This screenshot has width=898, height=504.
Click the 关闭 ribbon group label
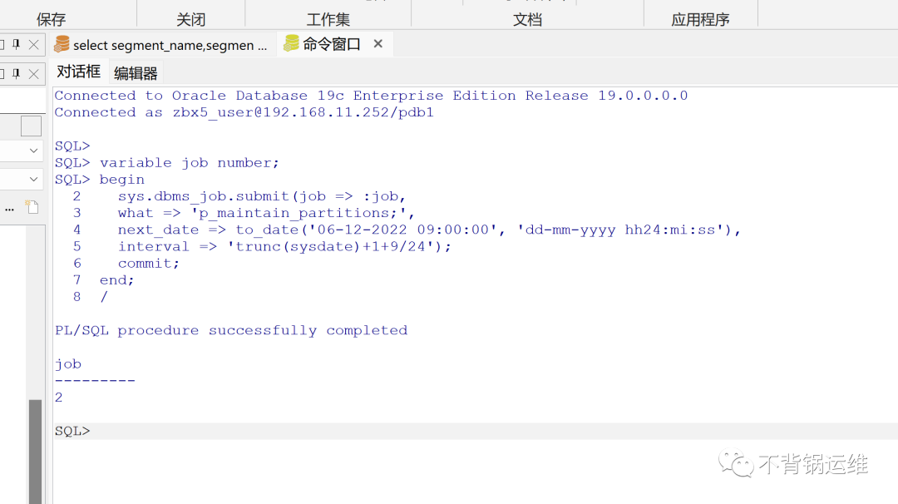(x=190, y=19)
